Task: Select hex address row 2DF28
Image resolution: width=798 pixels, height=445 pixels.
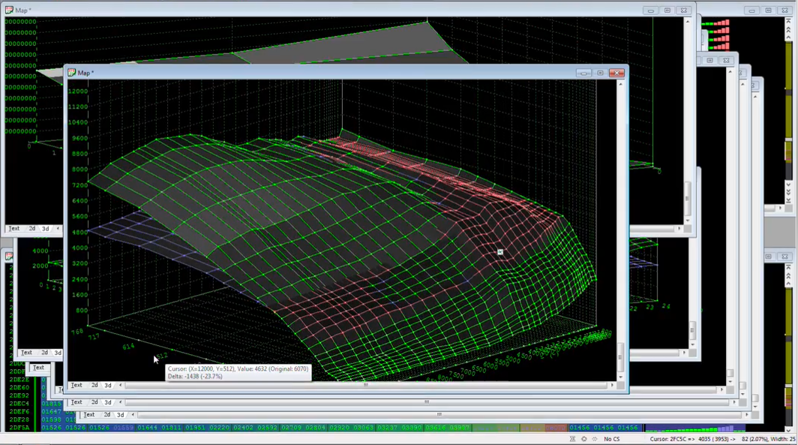Action: [x=19, y=419]
